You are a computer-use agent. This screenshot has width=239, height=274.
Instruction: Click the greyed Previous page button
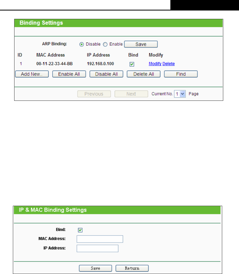[x=94, y=94]
